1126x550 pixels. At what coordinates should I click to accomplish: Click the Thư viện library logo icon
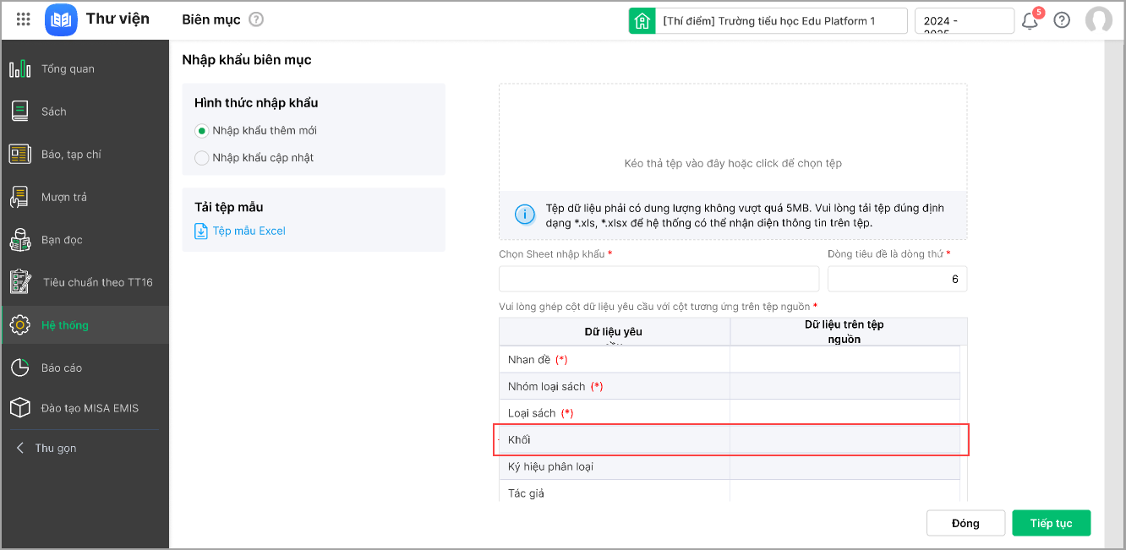coord(61,19)
